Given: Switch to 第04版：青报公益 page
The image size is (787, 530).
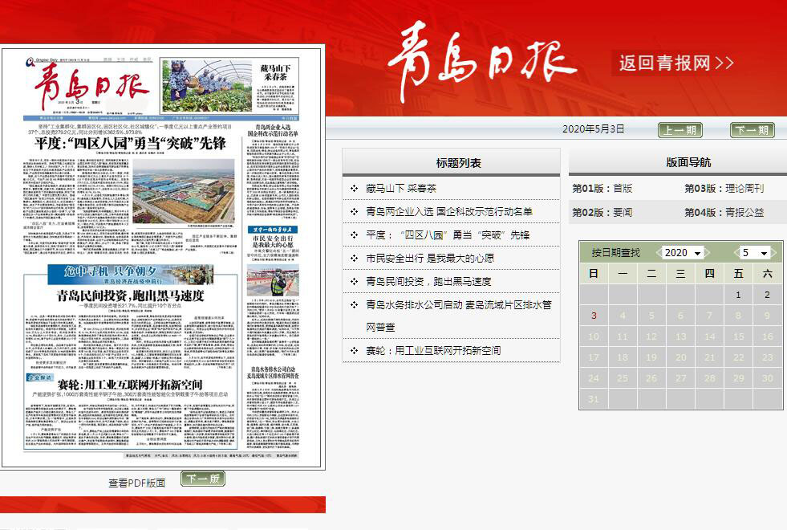Looking at the screenshot, I should point(724,213).
